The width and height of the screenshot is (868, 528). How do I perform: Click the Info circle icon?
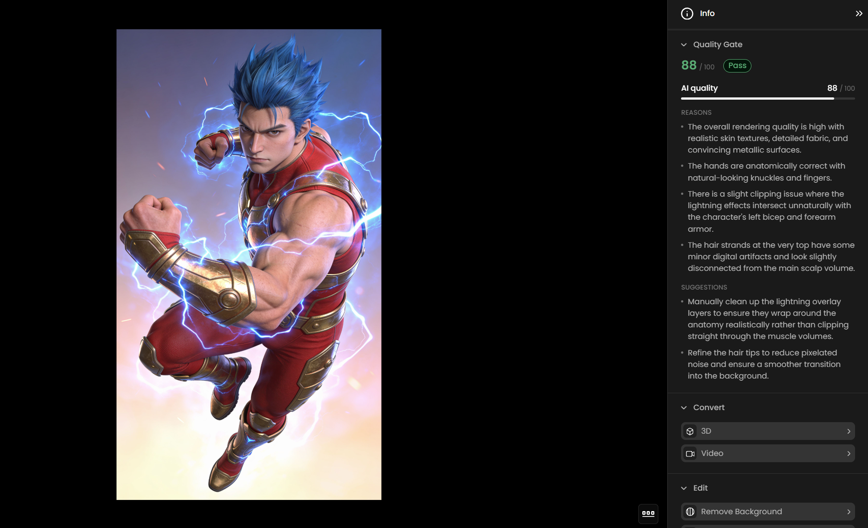tap(687, 13)
